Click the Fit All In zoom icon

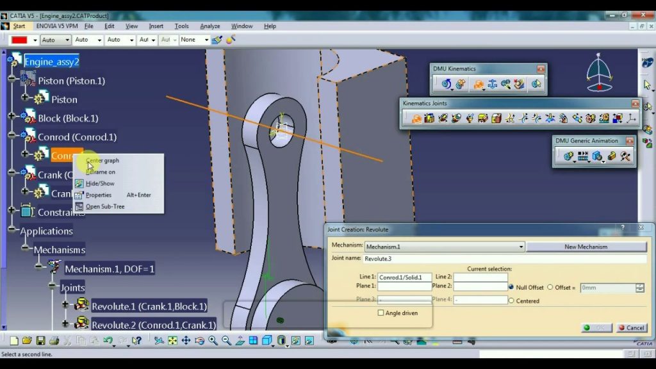coord(172,340)
